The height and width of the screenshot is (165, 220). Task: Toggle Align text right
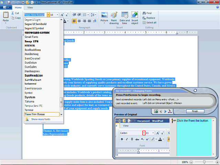click(x=84, y=21)
